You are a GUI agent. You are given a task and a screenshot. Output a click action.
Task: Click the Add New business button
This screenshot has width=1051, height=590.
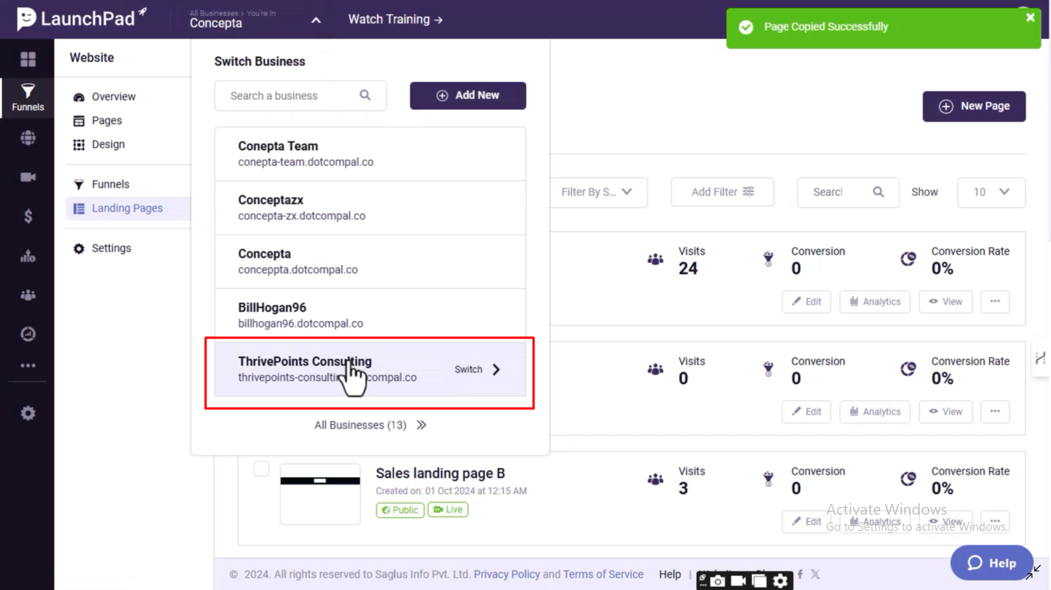point(468,95)
